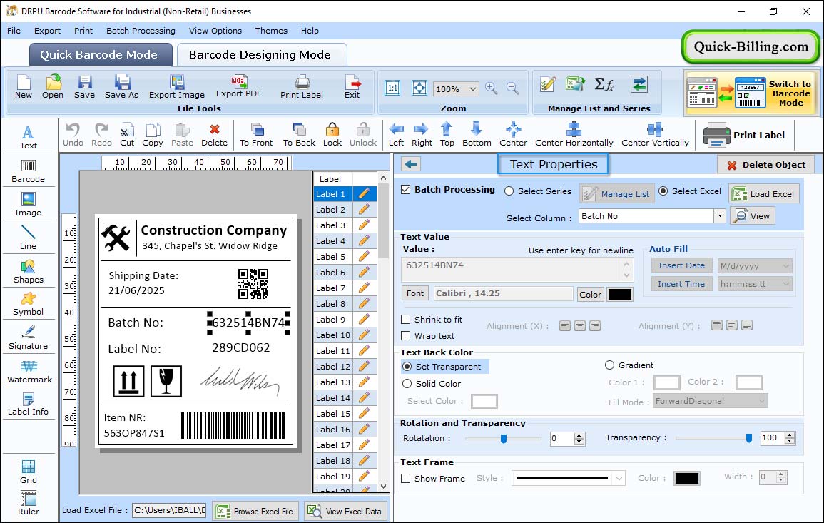Open the zoom 100% dropdown
The image size is (824, 523).
472,88
